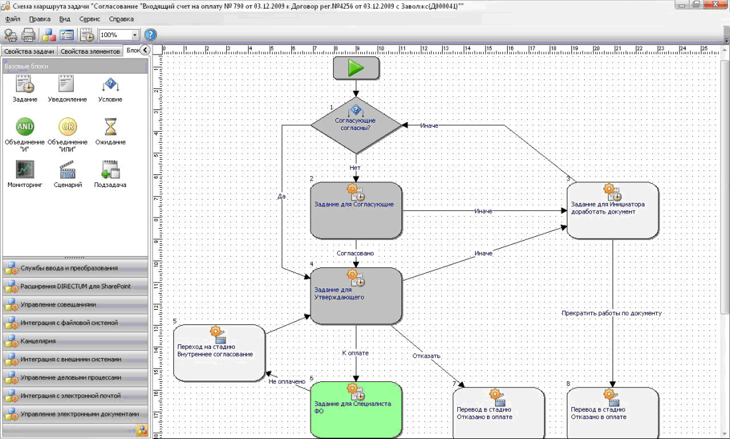Click the Базовые блоки group header
The height and width of the screenshot is (439, 730).
pos(76,66)
